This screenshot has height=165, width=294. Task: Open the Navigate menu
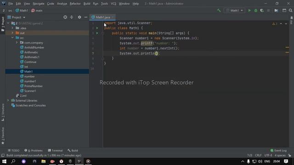coord(39,4)
